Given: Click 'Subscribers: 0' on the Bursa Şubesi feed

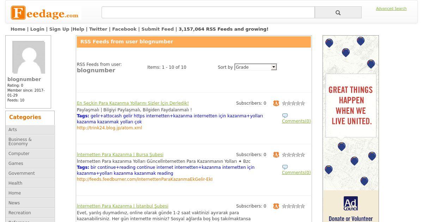Looking at the screenshot, I should point(251,155).
